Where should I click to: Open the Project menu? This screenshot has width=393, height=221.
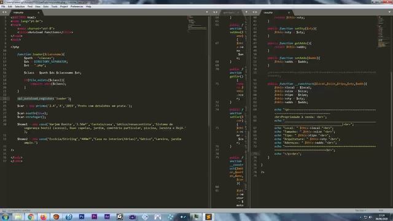pyautogui.click(x=64, y=7)
